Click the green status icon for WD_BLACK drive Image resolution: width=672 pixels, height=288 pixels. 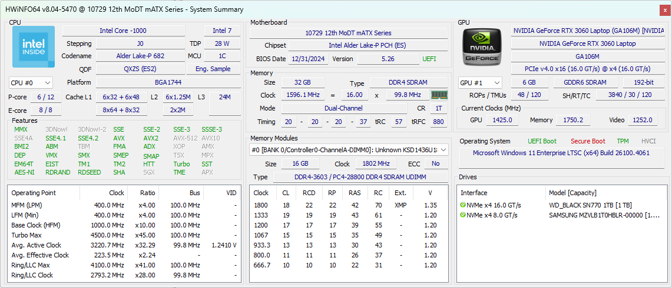463,205
